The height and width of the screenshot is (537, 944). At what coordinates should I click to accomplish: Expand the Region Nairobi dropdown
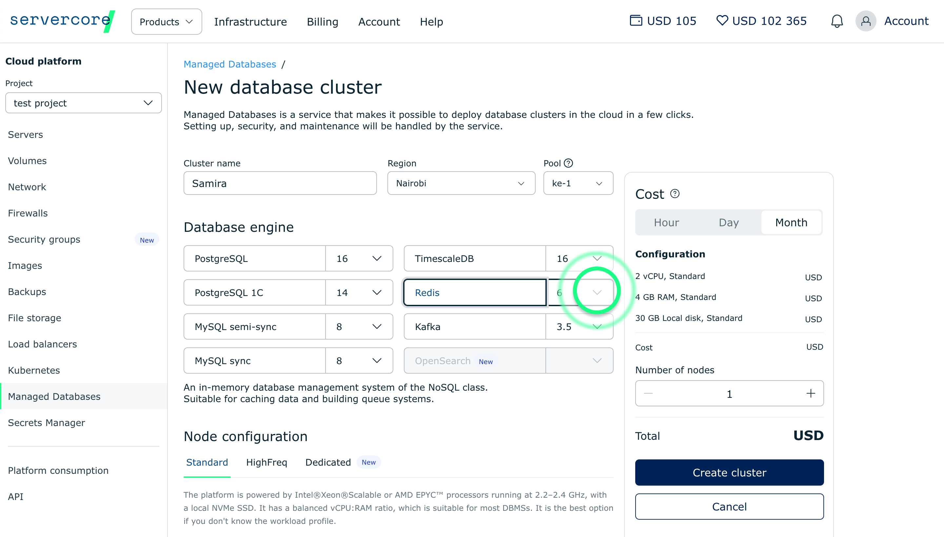(x=461, y=183)
